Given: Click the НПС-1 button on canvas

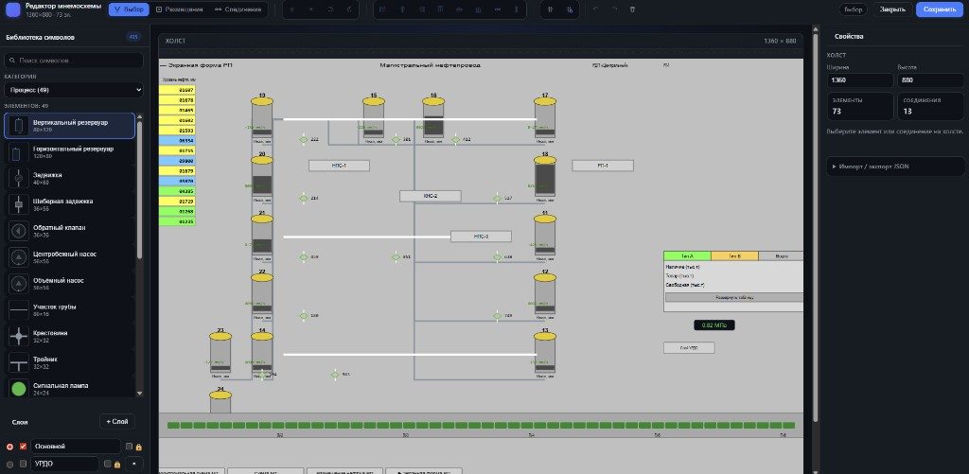Looking at the screenshot, I should click(x=340, y=166).
